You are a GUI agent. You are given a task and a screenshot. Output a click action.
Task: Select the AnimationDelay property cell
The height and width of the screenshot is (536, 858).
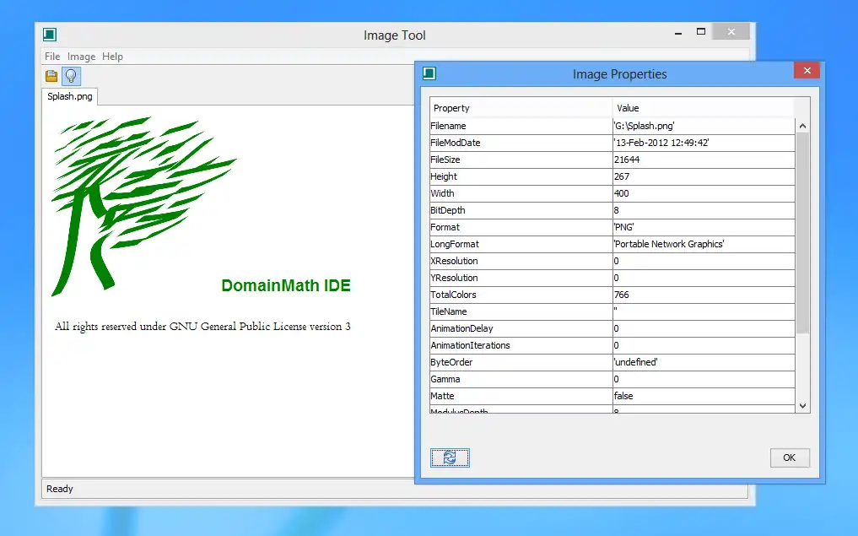click(x=521, y=328)
